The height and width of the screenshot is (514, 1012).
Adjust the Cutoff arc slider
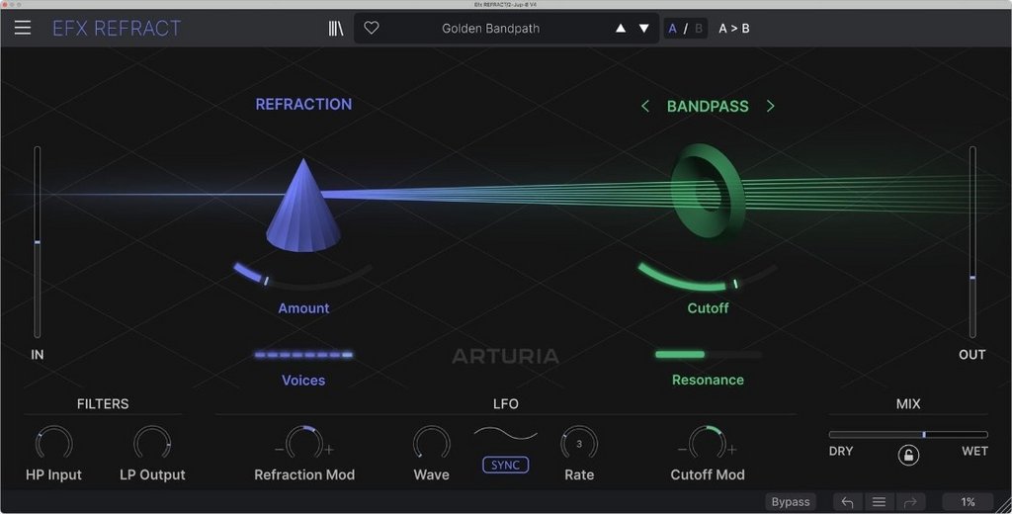(x=708, y=277)
